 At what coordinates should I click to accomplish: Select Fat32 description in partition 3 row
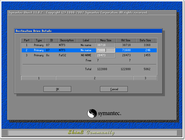[63, 55]
